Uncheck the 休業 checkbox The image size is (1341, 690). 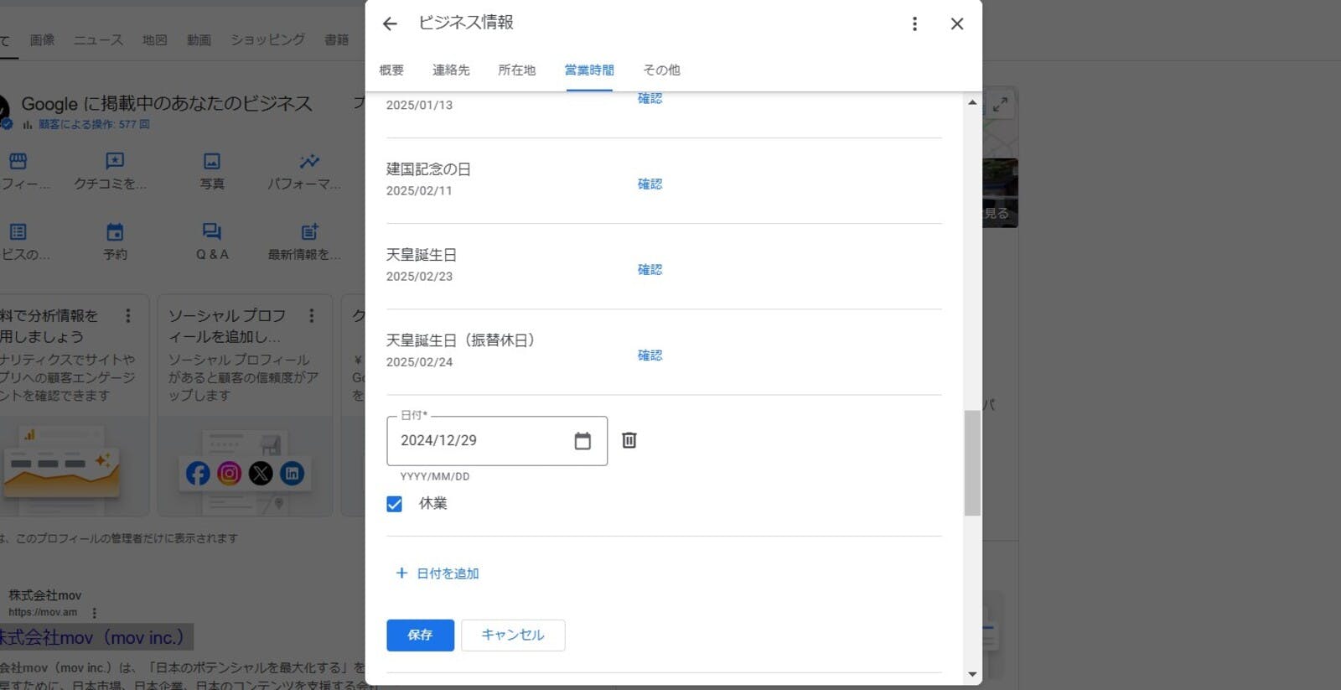(x=394, y=504)
